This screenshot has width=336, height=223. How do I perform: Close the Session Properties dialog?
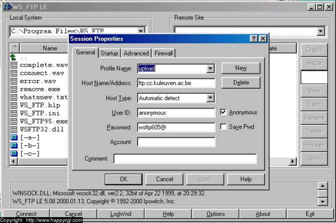pos(263,39)
